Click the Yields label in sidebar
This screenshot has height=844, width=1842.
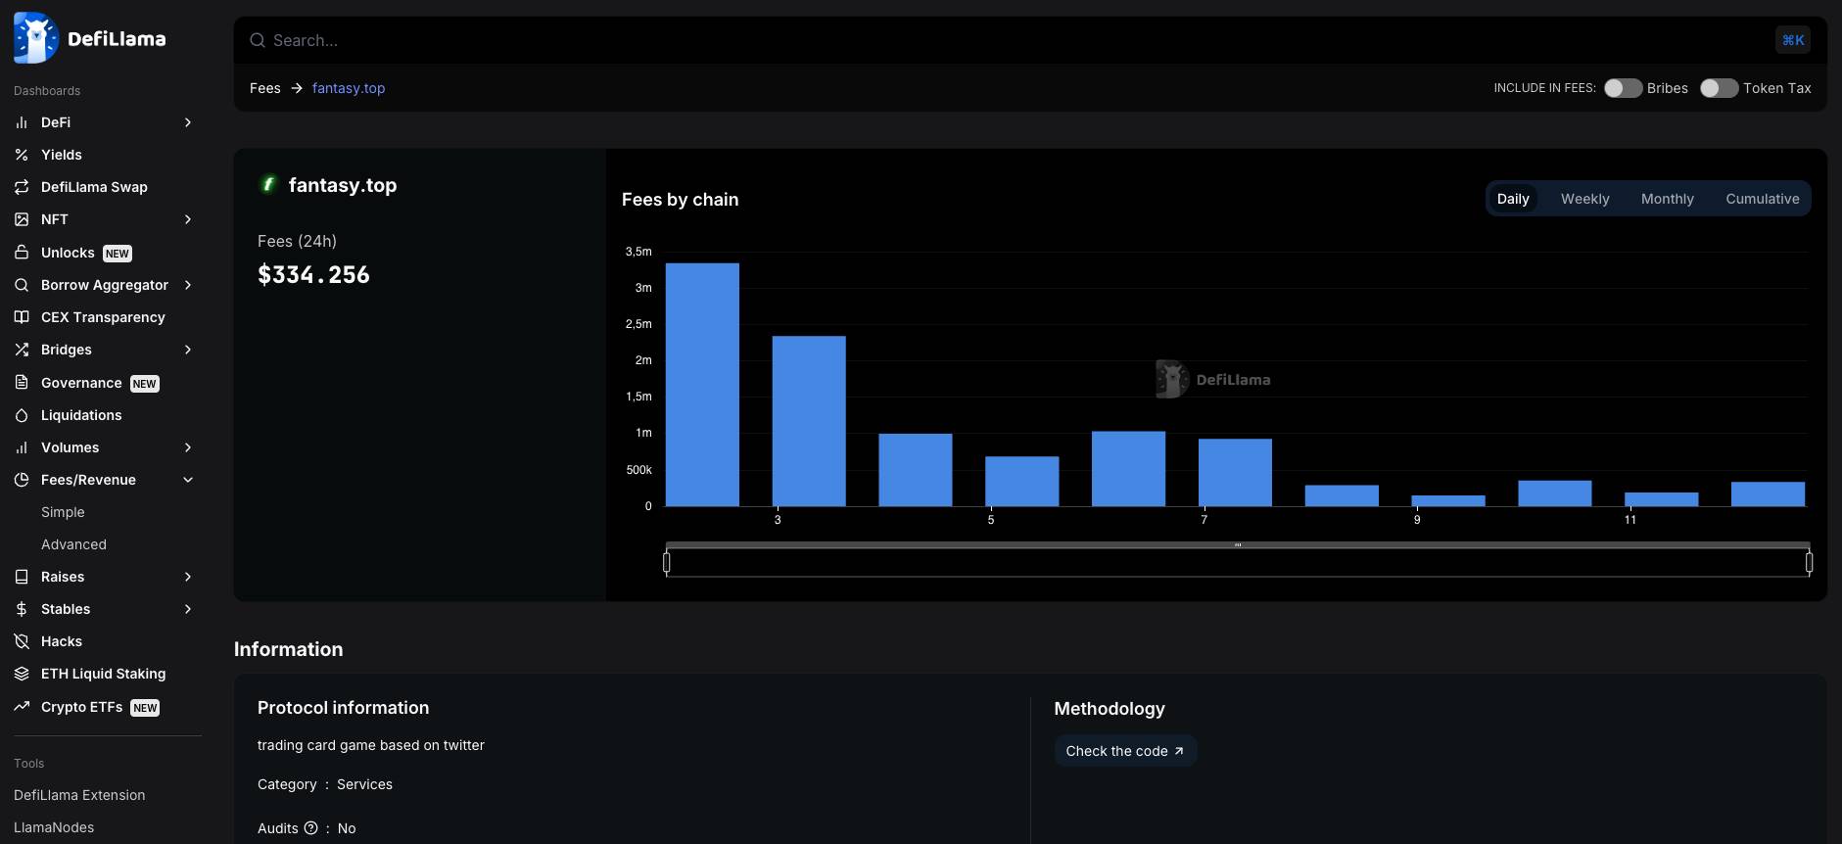click(x=62, y=155)
